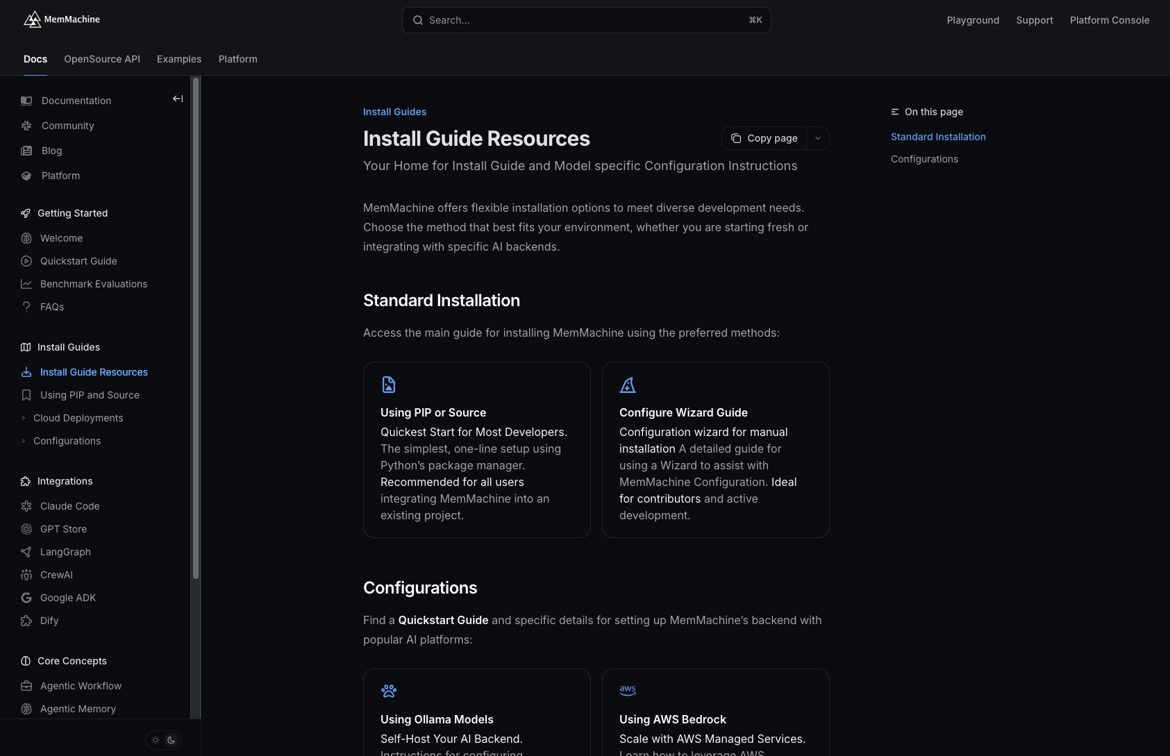This screenshot has width=1170, height=756.
Task: Switch to dark mode with the moon toggle
Action: pyautogui.click(x=171, y=740)
